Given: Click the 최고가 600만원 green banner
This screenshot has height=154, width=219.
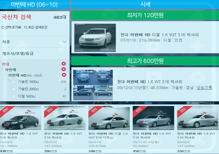Looking at the screenshot, I should [145, 61].
